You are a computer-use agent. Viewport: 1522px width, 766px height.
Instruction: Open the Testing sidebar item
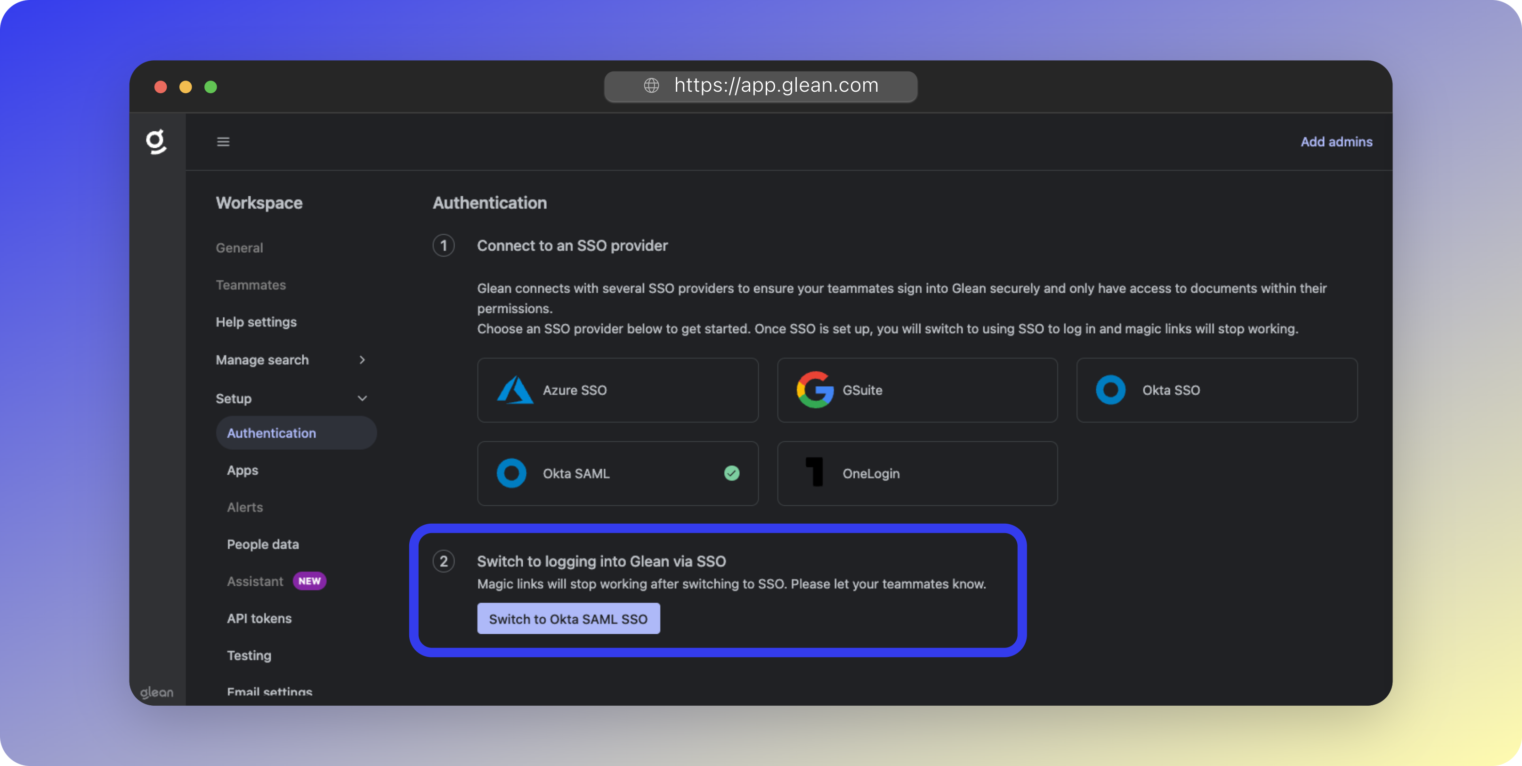tap(249, 655)
